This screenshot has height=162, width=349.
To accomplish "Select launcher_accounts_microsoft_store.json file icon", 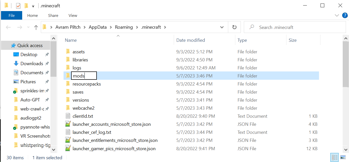I will [68, 124].
